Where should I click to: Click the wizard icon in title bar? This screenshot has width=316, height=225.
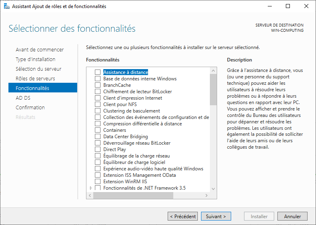click(x=6, y=6)
